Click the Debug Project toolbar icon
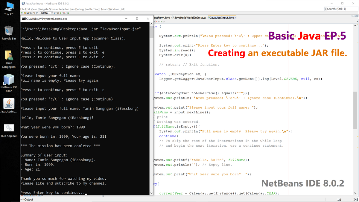Screen dimensions: 359x202 click(64, 13)
